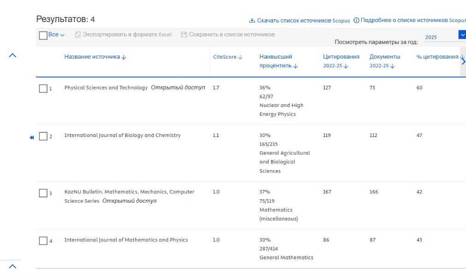Sort by Наивысший процентиль column header
The width and height of the screenshot is (466, 280).
tap(276, 61)
